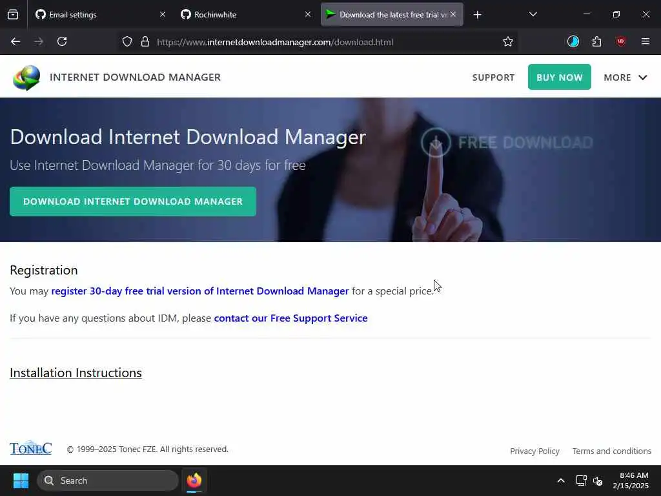
Task: Open the Terms and conditions link
Action: pos(612,451)
